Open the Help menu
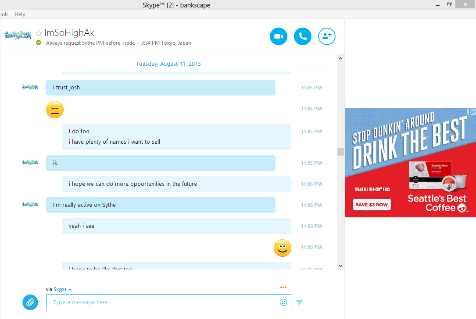 coord(20,14)
